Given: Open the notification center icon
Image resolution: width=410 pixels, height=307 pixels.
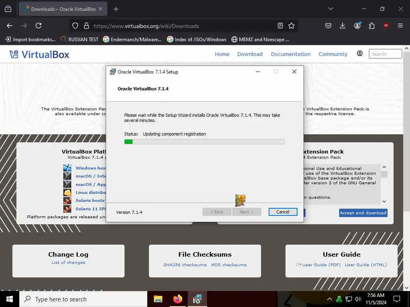Looking at the screenshot, I should pyautogui.click(x=397, y=299).
